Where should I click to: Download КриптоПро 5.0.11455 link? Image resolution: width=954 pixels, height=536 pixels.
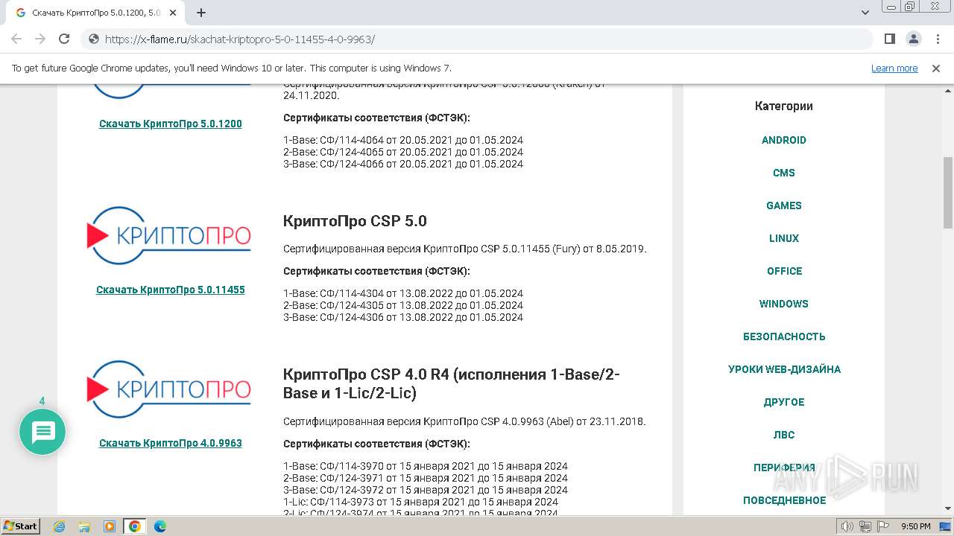[171, 290]
